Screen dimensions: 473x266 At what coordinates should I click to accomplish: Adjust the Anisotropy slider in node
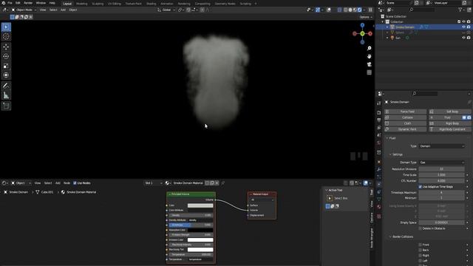191,225
